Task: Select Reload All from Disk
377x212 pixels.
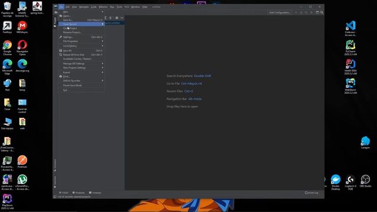Action: [x=81, y=55]
